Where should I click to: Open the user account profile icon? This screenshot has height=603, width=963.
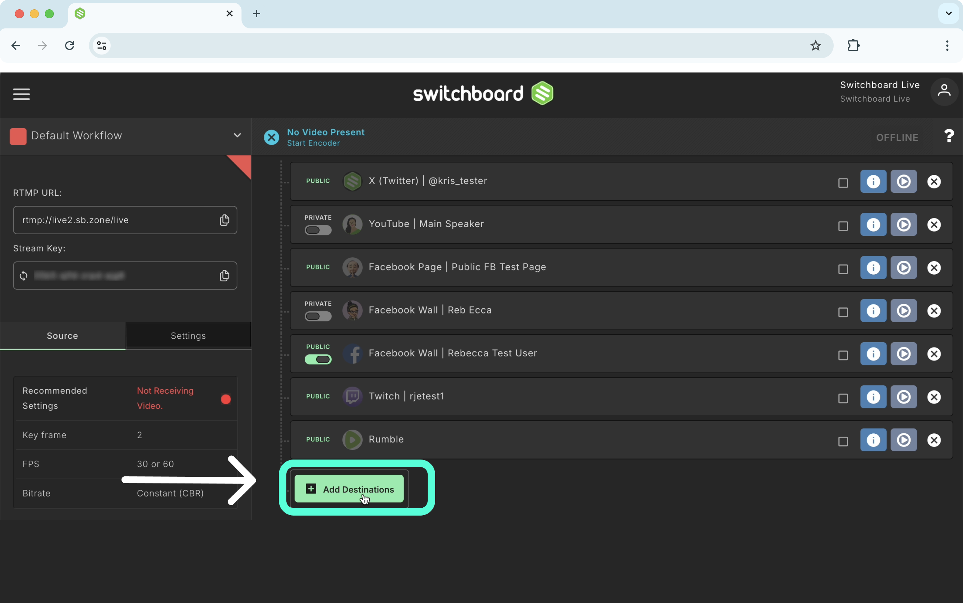point(944,91)
